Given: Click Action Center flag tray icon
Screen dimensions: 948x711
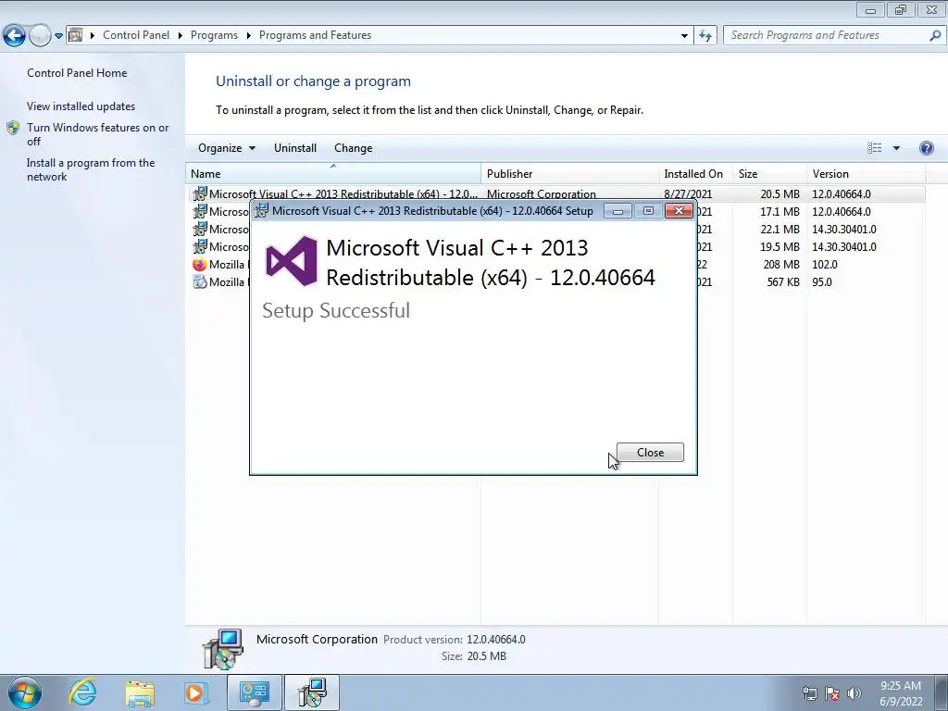Looking at the screenshot, I should [832, 693].
